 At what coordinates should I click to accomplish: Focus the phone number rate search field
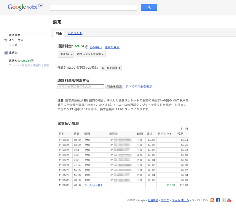(81, 87)
